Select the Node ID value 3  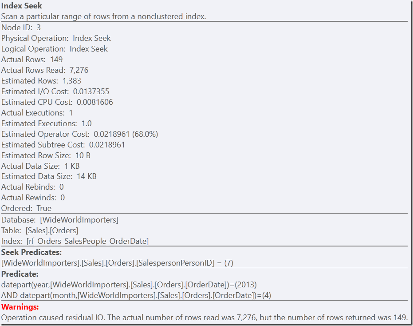tap(39, 28)
